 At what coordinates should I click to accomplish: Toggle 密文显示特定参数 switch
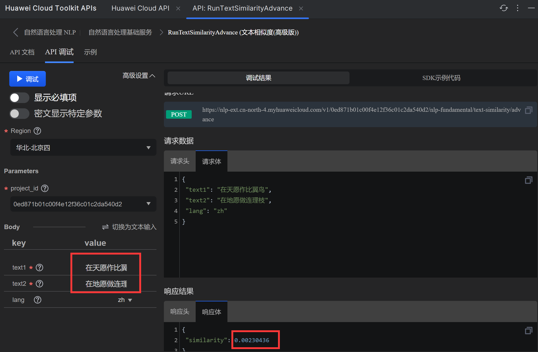coord(19,114)
